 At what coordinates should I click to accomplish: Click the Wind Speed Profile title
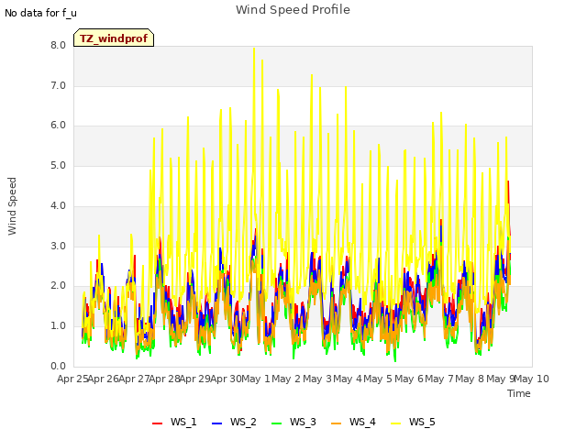click(x=293, y=10)
